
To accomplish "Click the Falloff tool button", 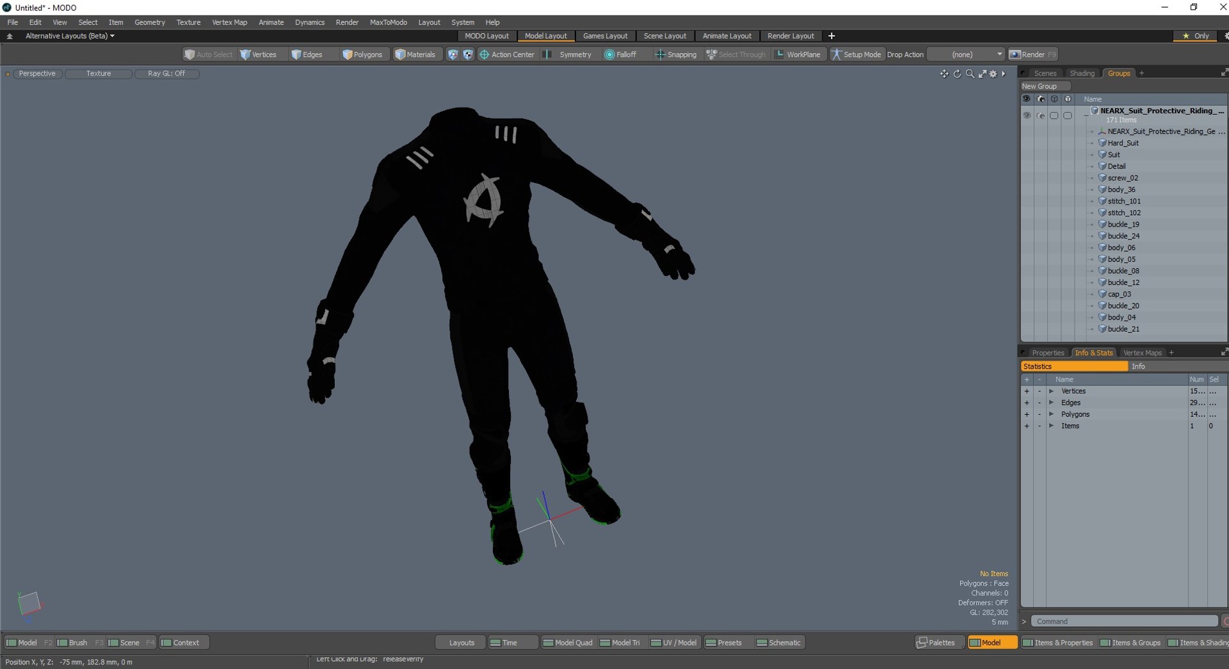I will (620, 54).
